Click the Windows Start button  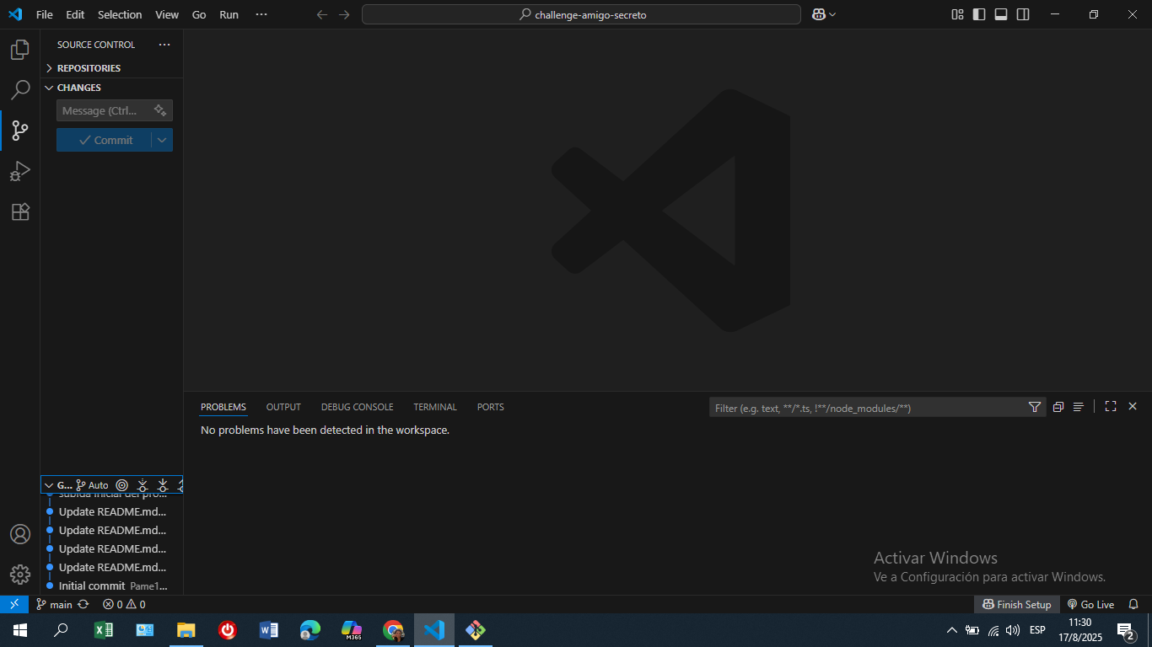coord(20,630)
